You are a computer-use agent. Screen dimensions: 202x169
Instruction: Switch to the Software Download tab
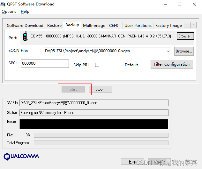click(x=25, y=26)
